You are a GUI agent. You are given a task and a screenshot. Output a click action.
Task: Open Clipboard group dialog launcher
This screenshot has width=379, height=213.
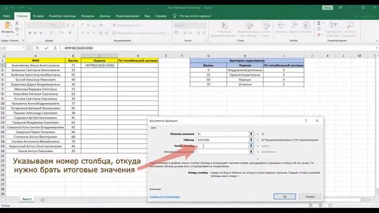23,41
